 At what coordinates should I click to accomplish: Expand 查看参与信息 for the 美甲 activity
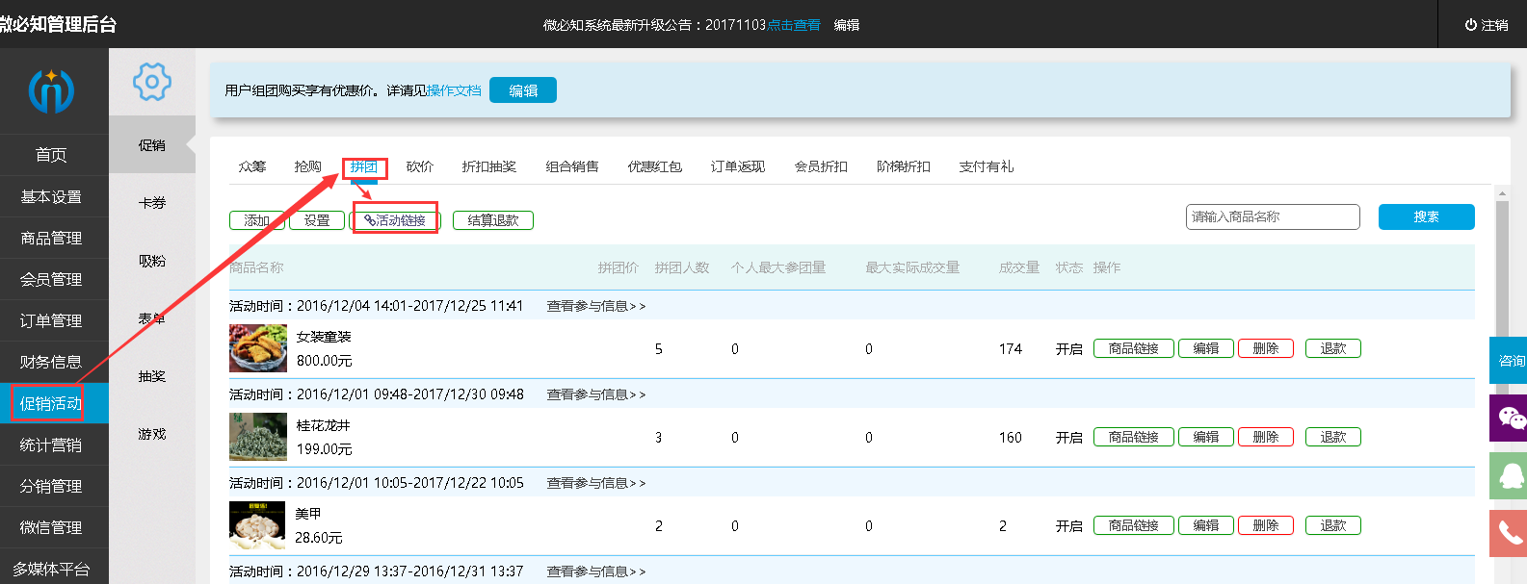pyautogui.click(x=595, y=483)
